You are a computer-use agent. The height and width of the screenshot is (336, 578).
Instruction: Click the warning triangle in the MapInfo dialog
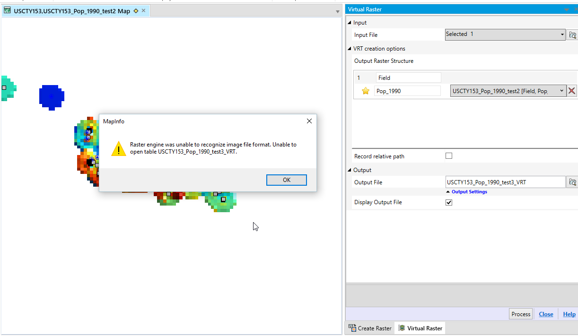118,149
